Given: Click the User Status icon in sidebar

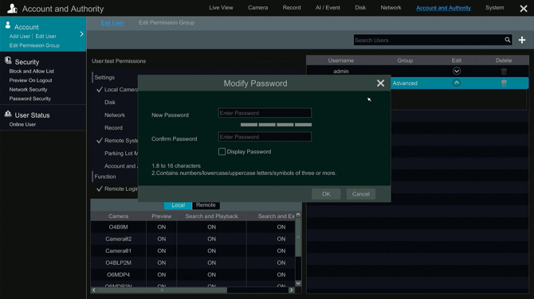Looking at the screenshot, I should pos(8,115).
